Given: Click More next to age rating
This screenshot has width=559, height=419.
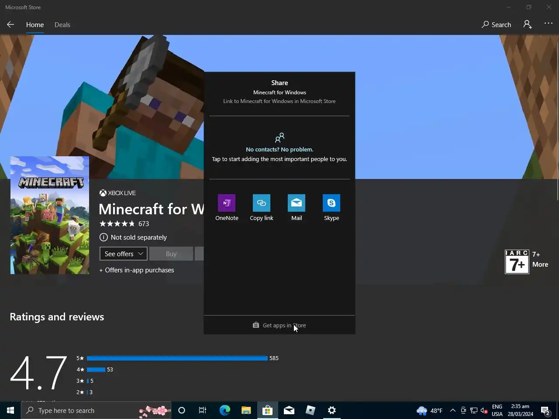Looking at the screenshot, I should pyautogui.click(x=540, y=264).
